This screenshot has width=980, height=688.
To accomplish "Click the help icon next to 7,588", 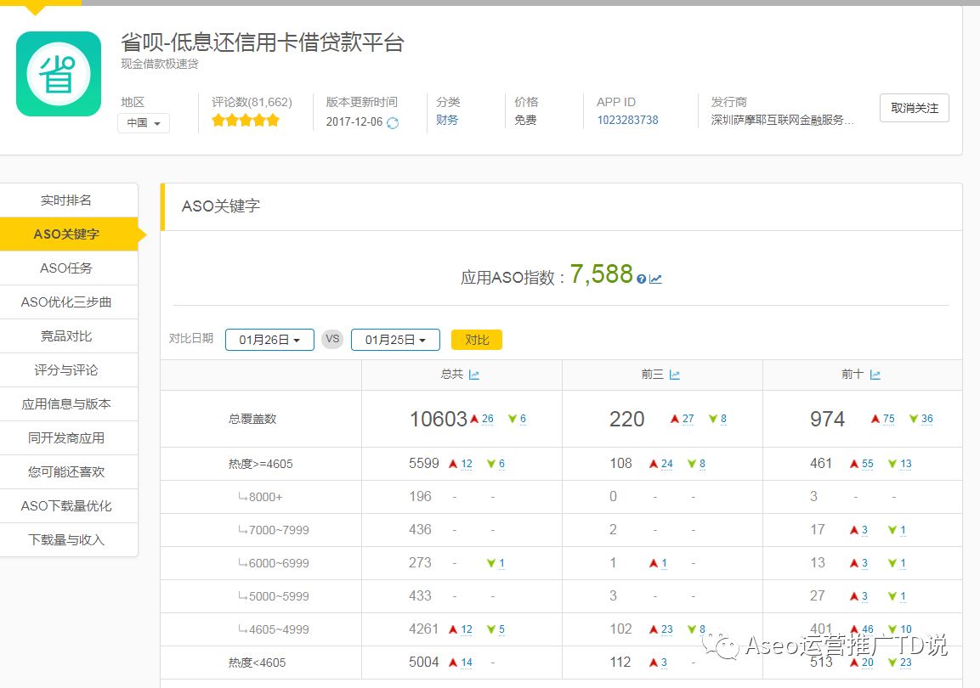I will tap(641, 279).
